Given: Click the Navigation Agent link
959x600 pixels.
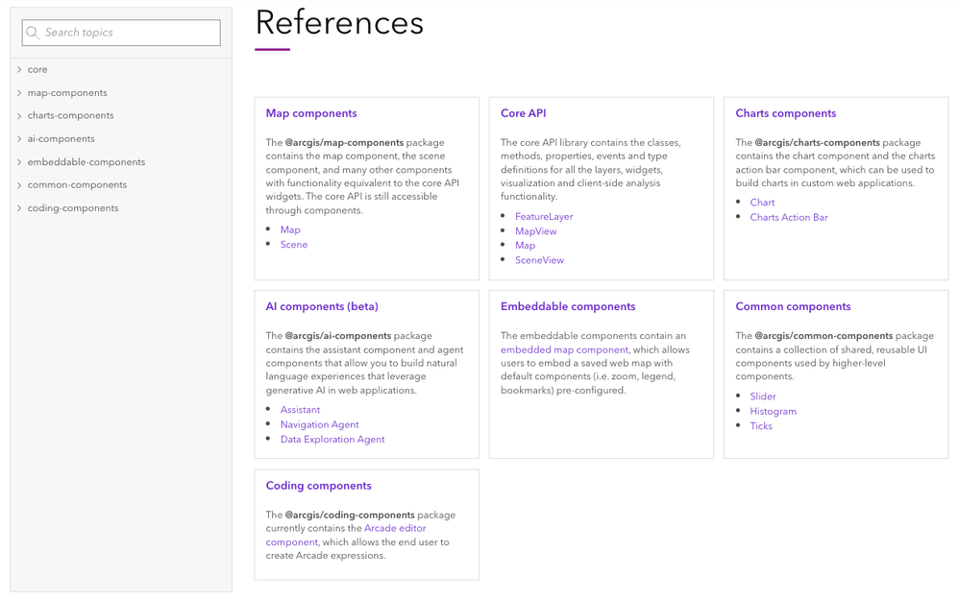Looking at the screenshot, I should pyautogui.click(x=320, y=424).
